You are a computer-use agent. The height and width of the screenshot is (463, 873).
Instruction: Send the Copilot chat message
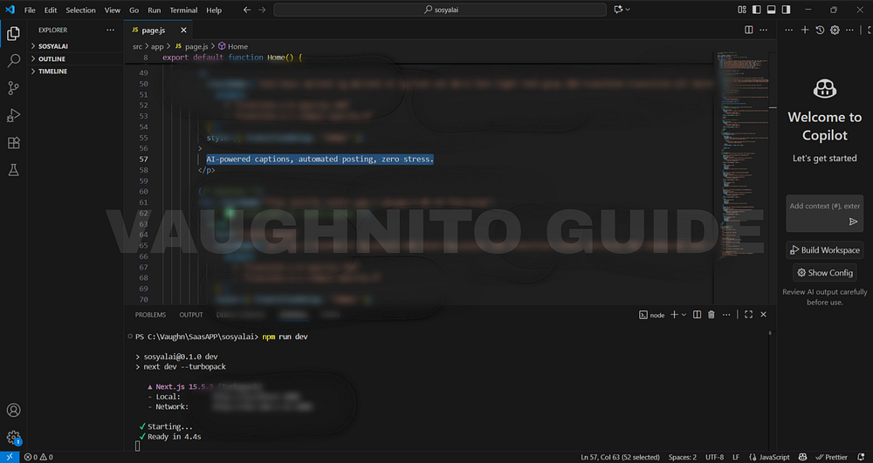853,221
